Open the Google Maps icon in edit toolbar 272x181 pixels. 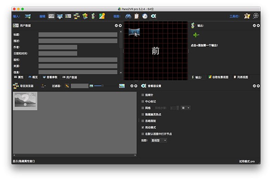(x=102, y=16)
